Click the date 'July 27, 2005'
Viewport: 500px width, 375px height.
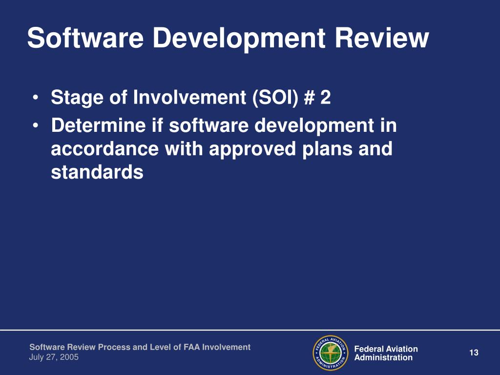coord(54,357)
